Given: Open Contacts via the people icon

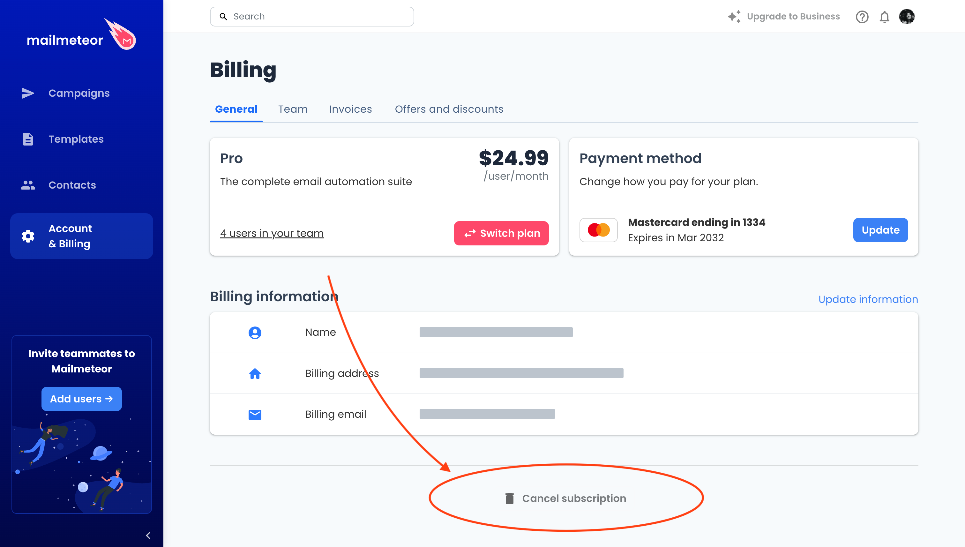Looking at the screenshot, I should coord(27,185).
